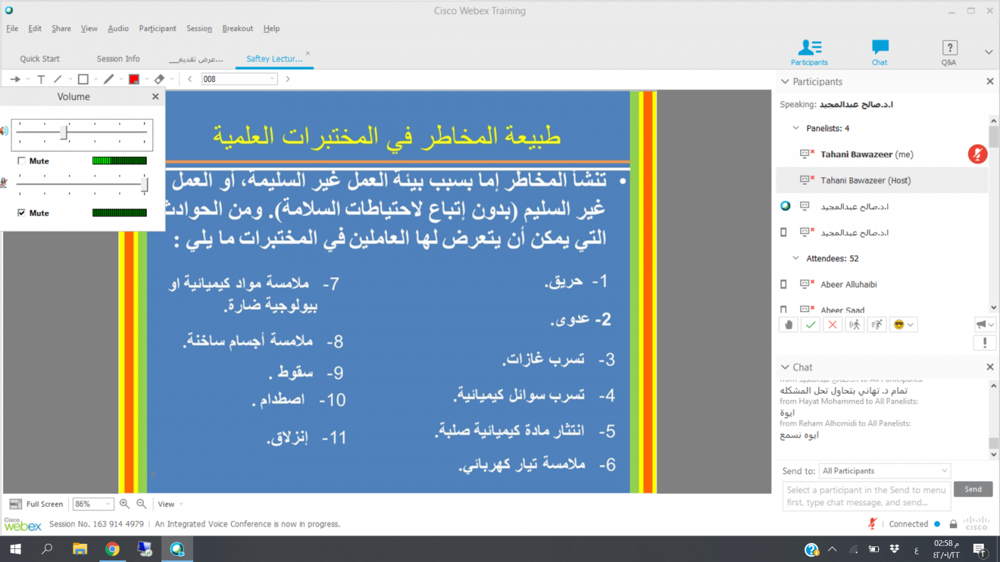Image resolution: width=1000 pixels, height=562 pixels.
Task: Go to the next slide
Action: tap(287, 79)
